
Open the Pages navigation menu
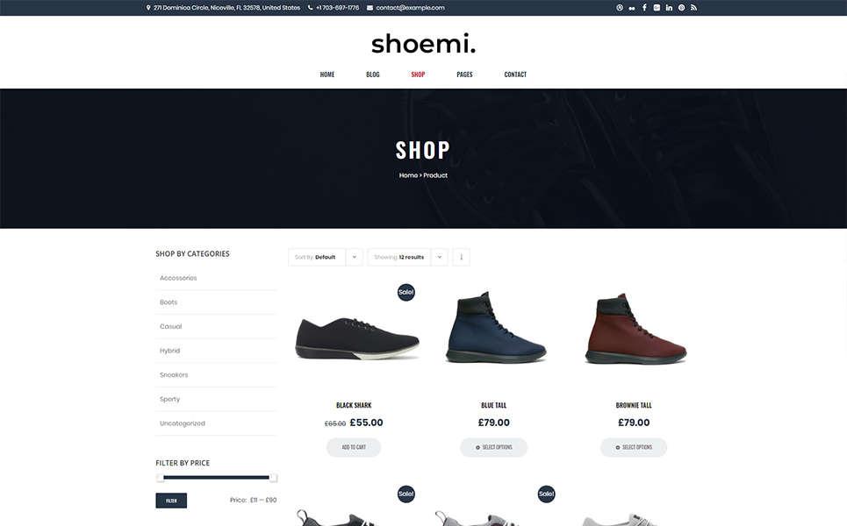464,75
